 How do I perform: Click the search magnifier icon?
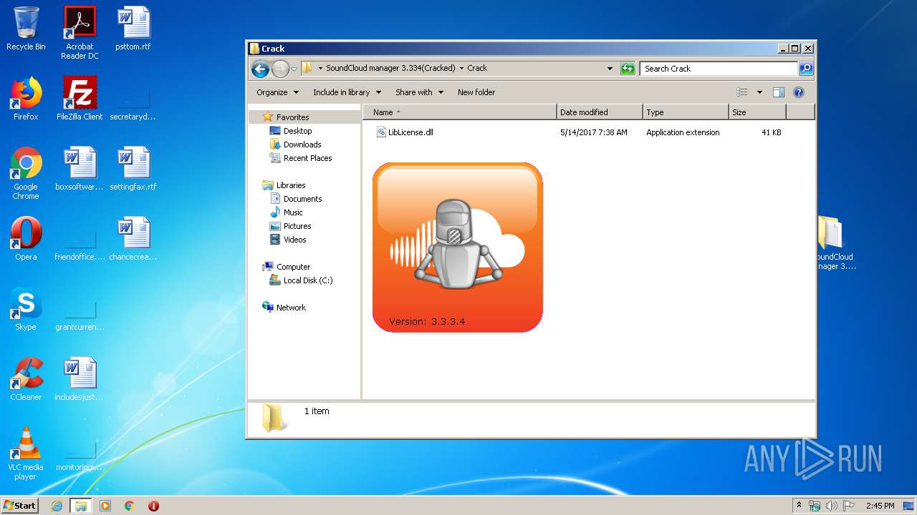pyautogui.click(x=806, y=69)
